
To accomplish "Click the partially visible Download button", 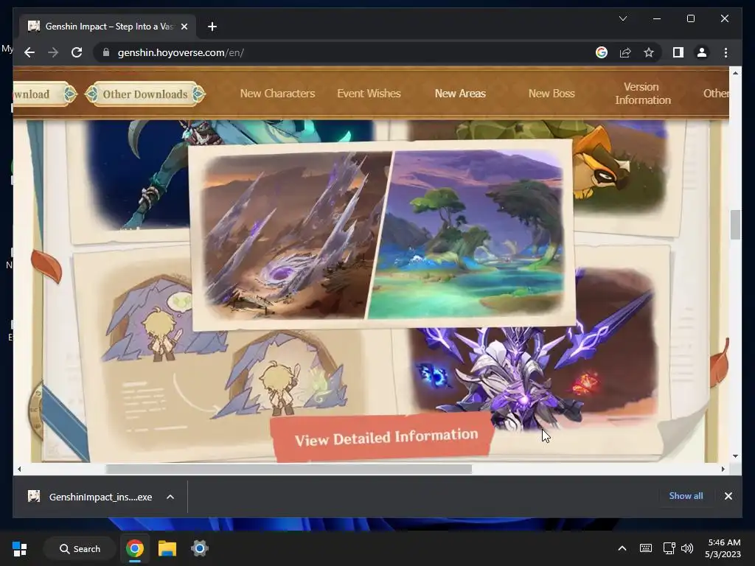I will (x=45, y=94).
